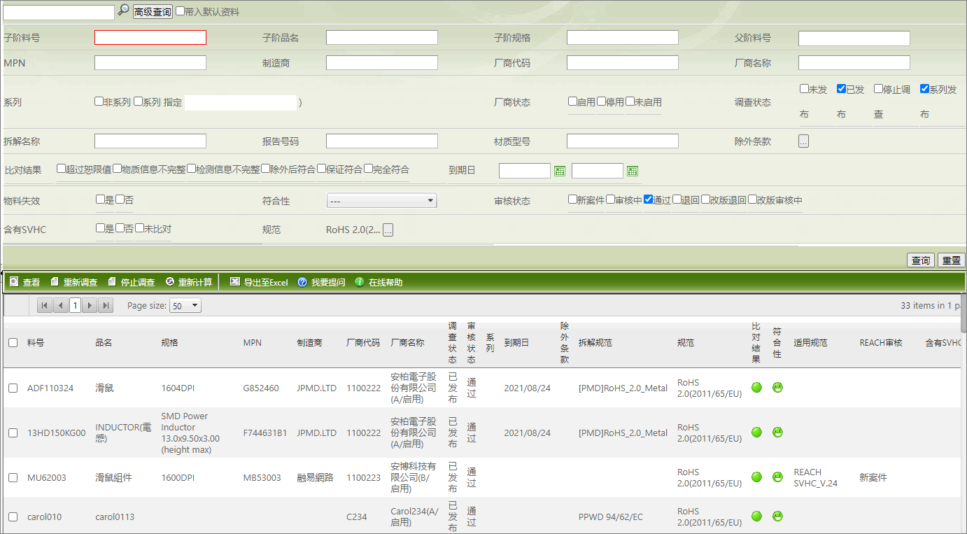Sort by 料号 column header

(36, 343)
